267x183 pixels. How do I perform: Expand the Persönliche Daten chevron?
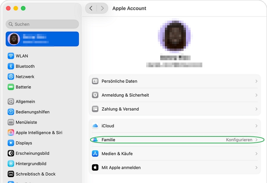pyautogui.click(x=256, y=81)
